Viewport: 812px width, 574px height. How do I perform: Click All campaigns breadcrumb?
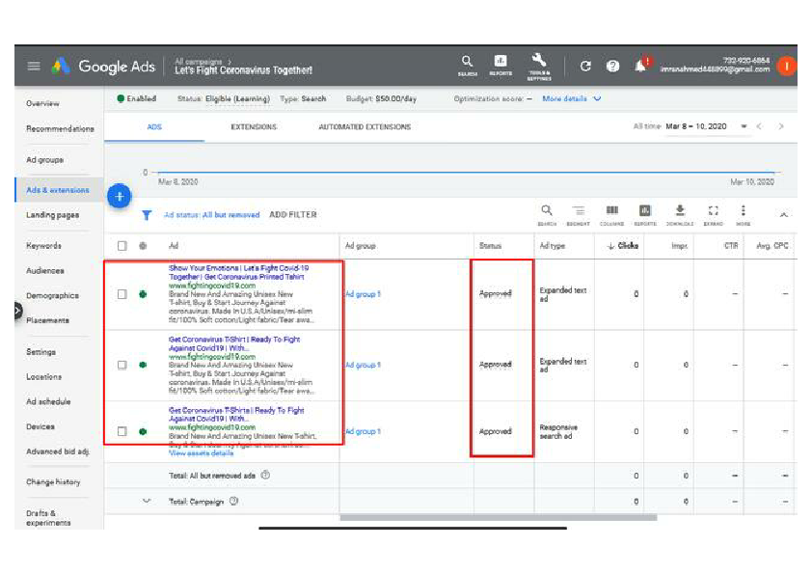coord(199,61)
